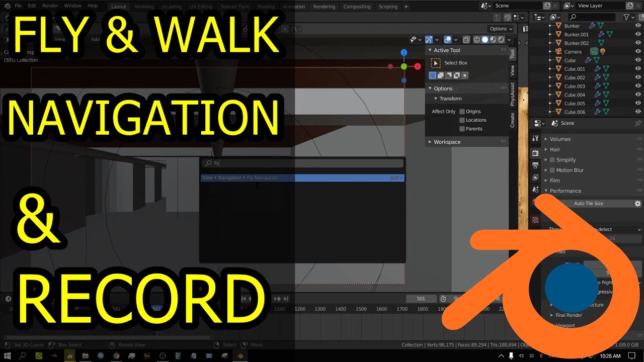This screenshot has height=362, width=644.
Task: Open the Create sidebar tab
Action: [x=513, y=120]
